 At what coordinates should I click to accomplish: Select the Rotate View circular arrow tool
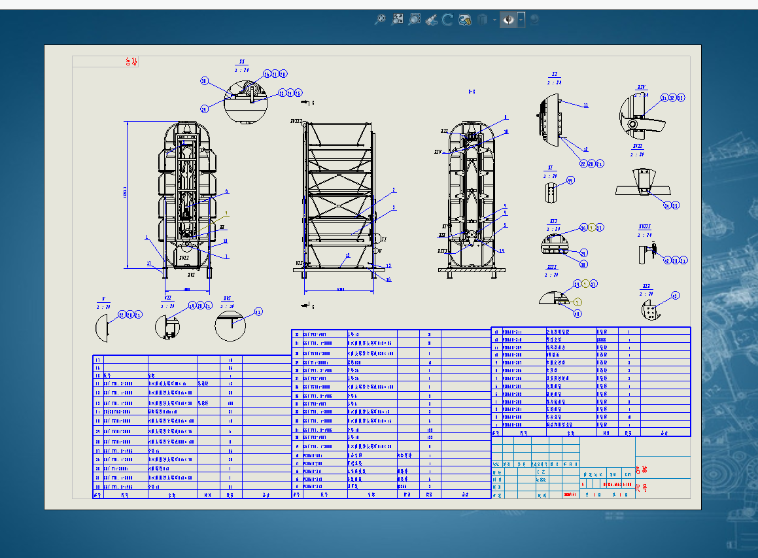[447, 20]
